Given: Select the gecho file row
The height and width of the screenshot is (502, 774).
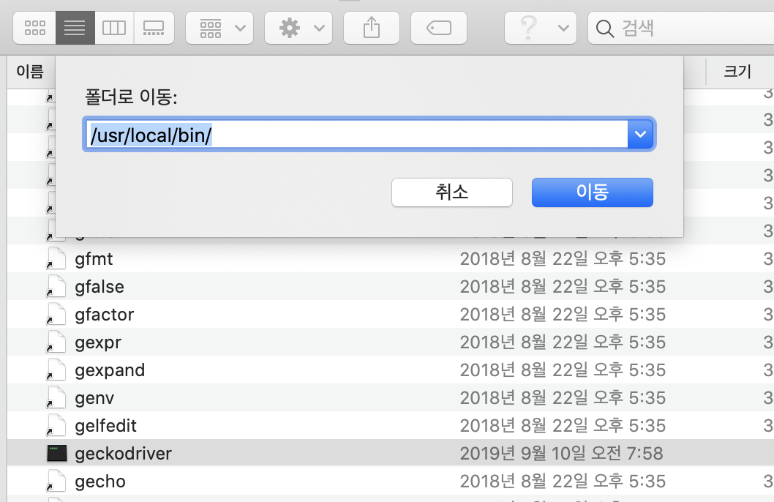Looking at the screenshot, I should 391,482.
